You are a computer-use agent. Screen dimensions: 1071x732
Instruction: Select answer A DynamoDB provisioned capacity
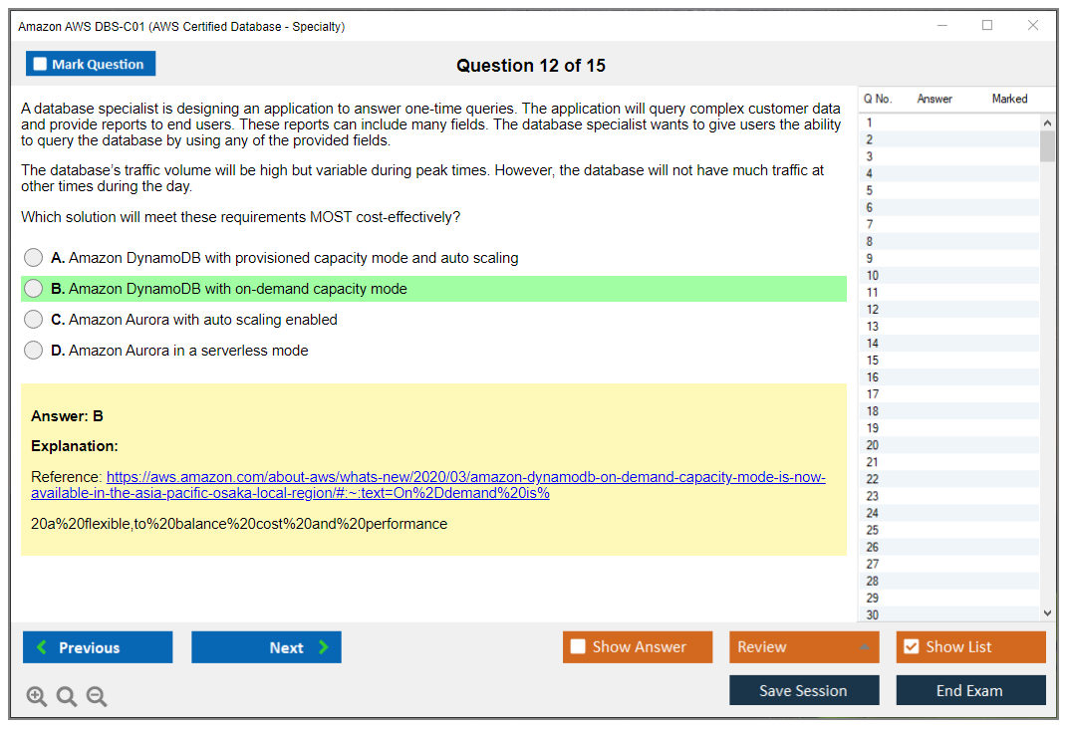pyautogui.click(x=34, y=258)
